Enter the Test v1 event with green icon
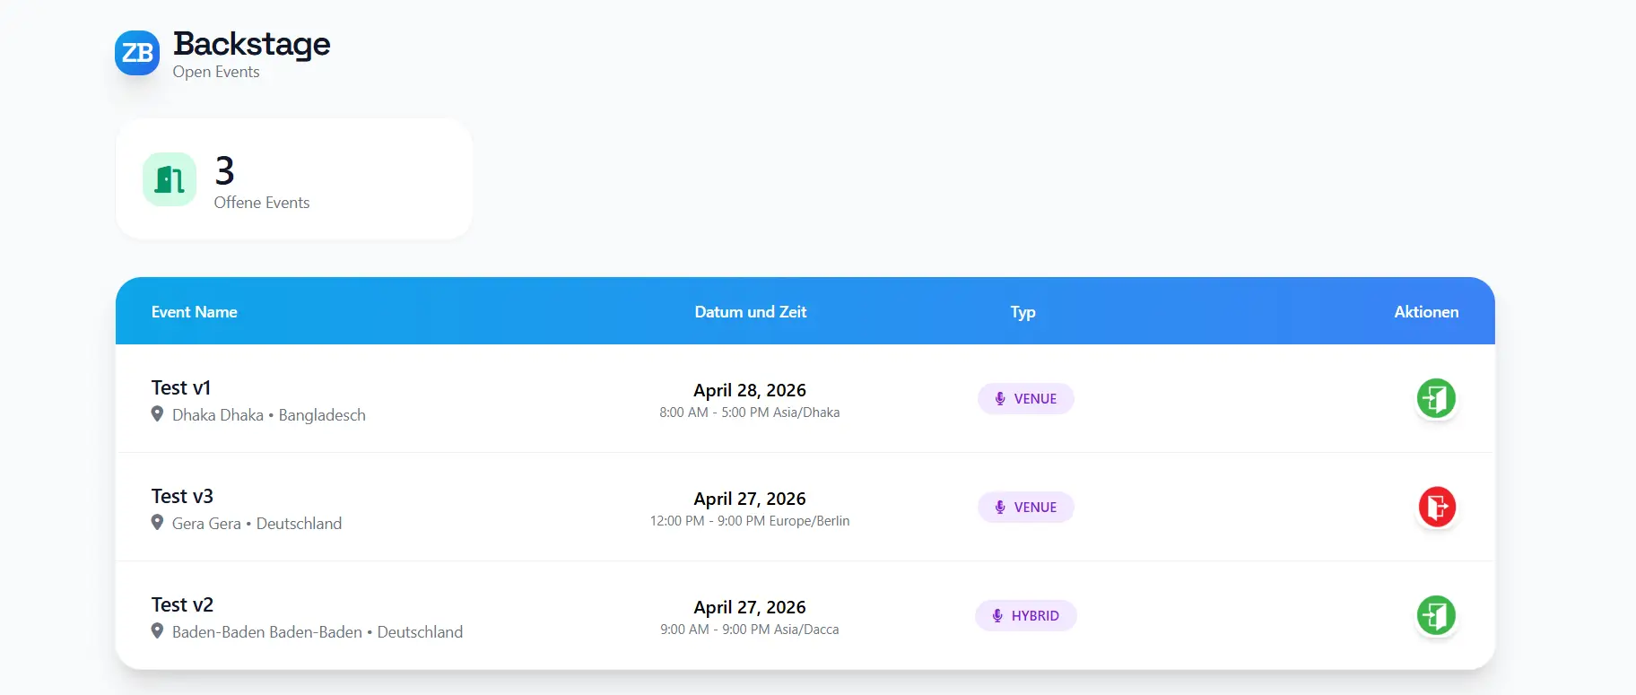Viewport: 1636px width, 695px height. pos(1436,398)
